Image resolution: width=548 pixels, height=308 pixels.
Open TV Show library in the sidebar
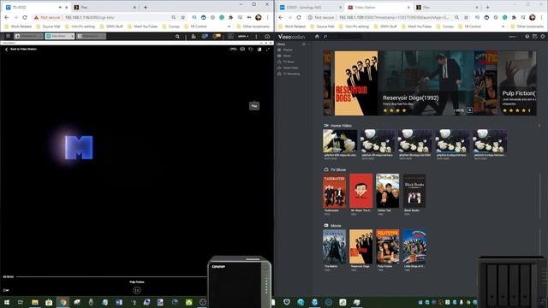pos(285,62)
